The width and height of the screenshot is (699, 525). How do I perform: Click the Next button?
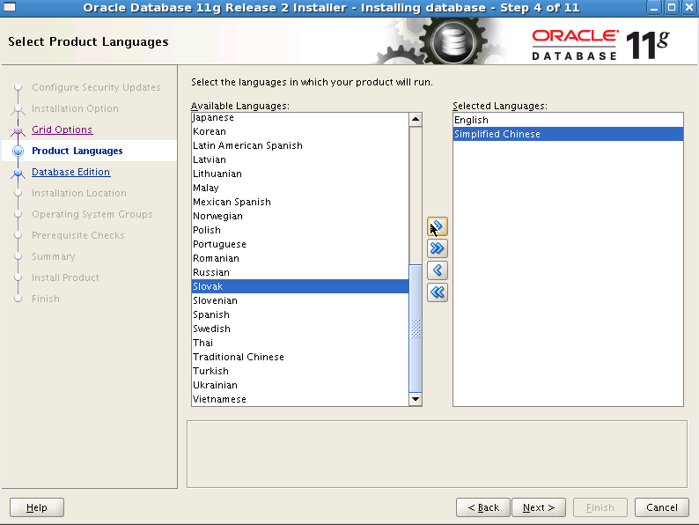point(539,507)
